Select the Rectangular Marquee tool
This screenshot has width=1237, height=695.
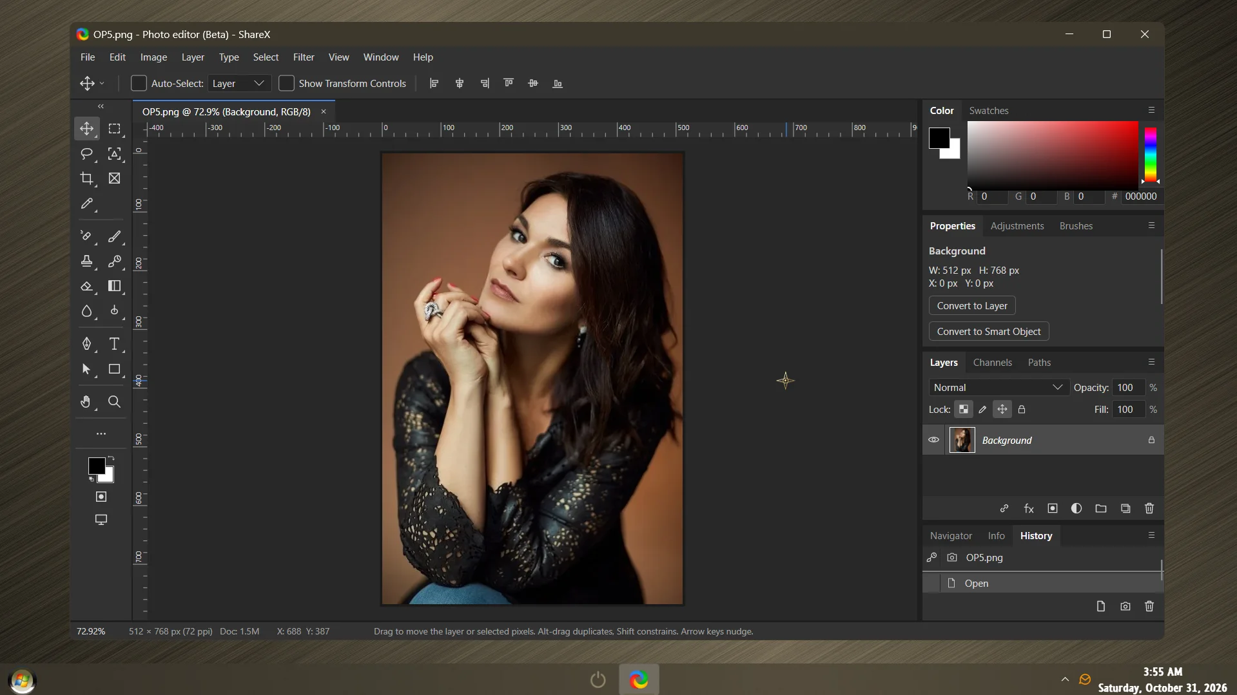click(114, 129)
